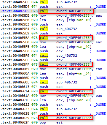Select esi operand in pop instruction
The image size is (107, 125).
[x=60, y=122]
